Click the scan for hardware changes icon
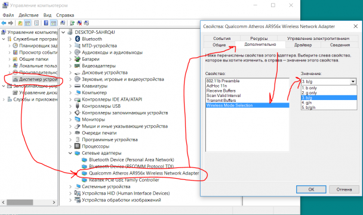The height and width of the screenshot is (215, 363). [63, 23]
